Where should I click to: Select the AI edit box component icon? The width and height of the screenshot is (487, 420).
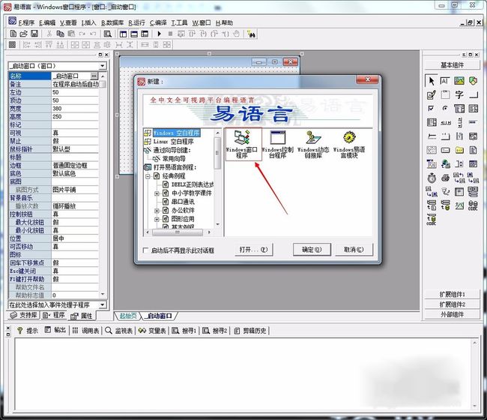click(445, 81)
